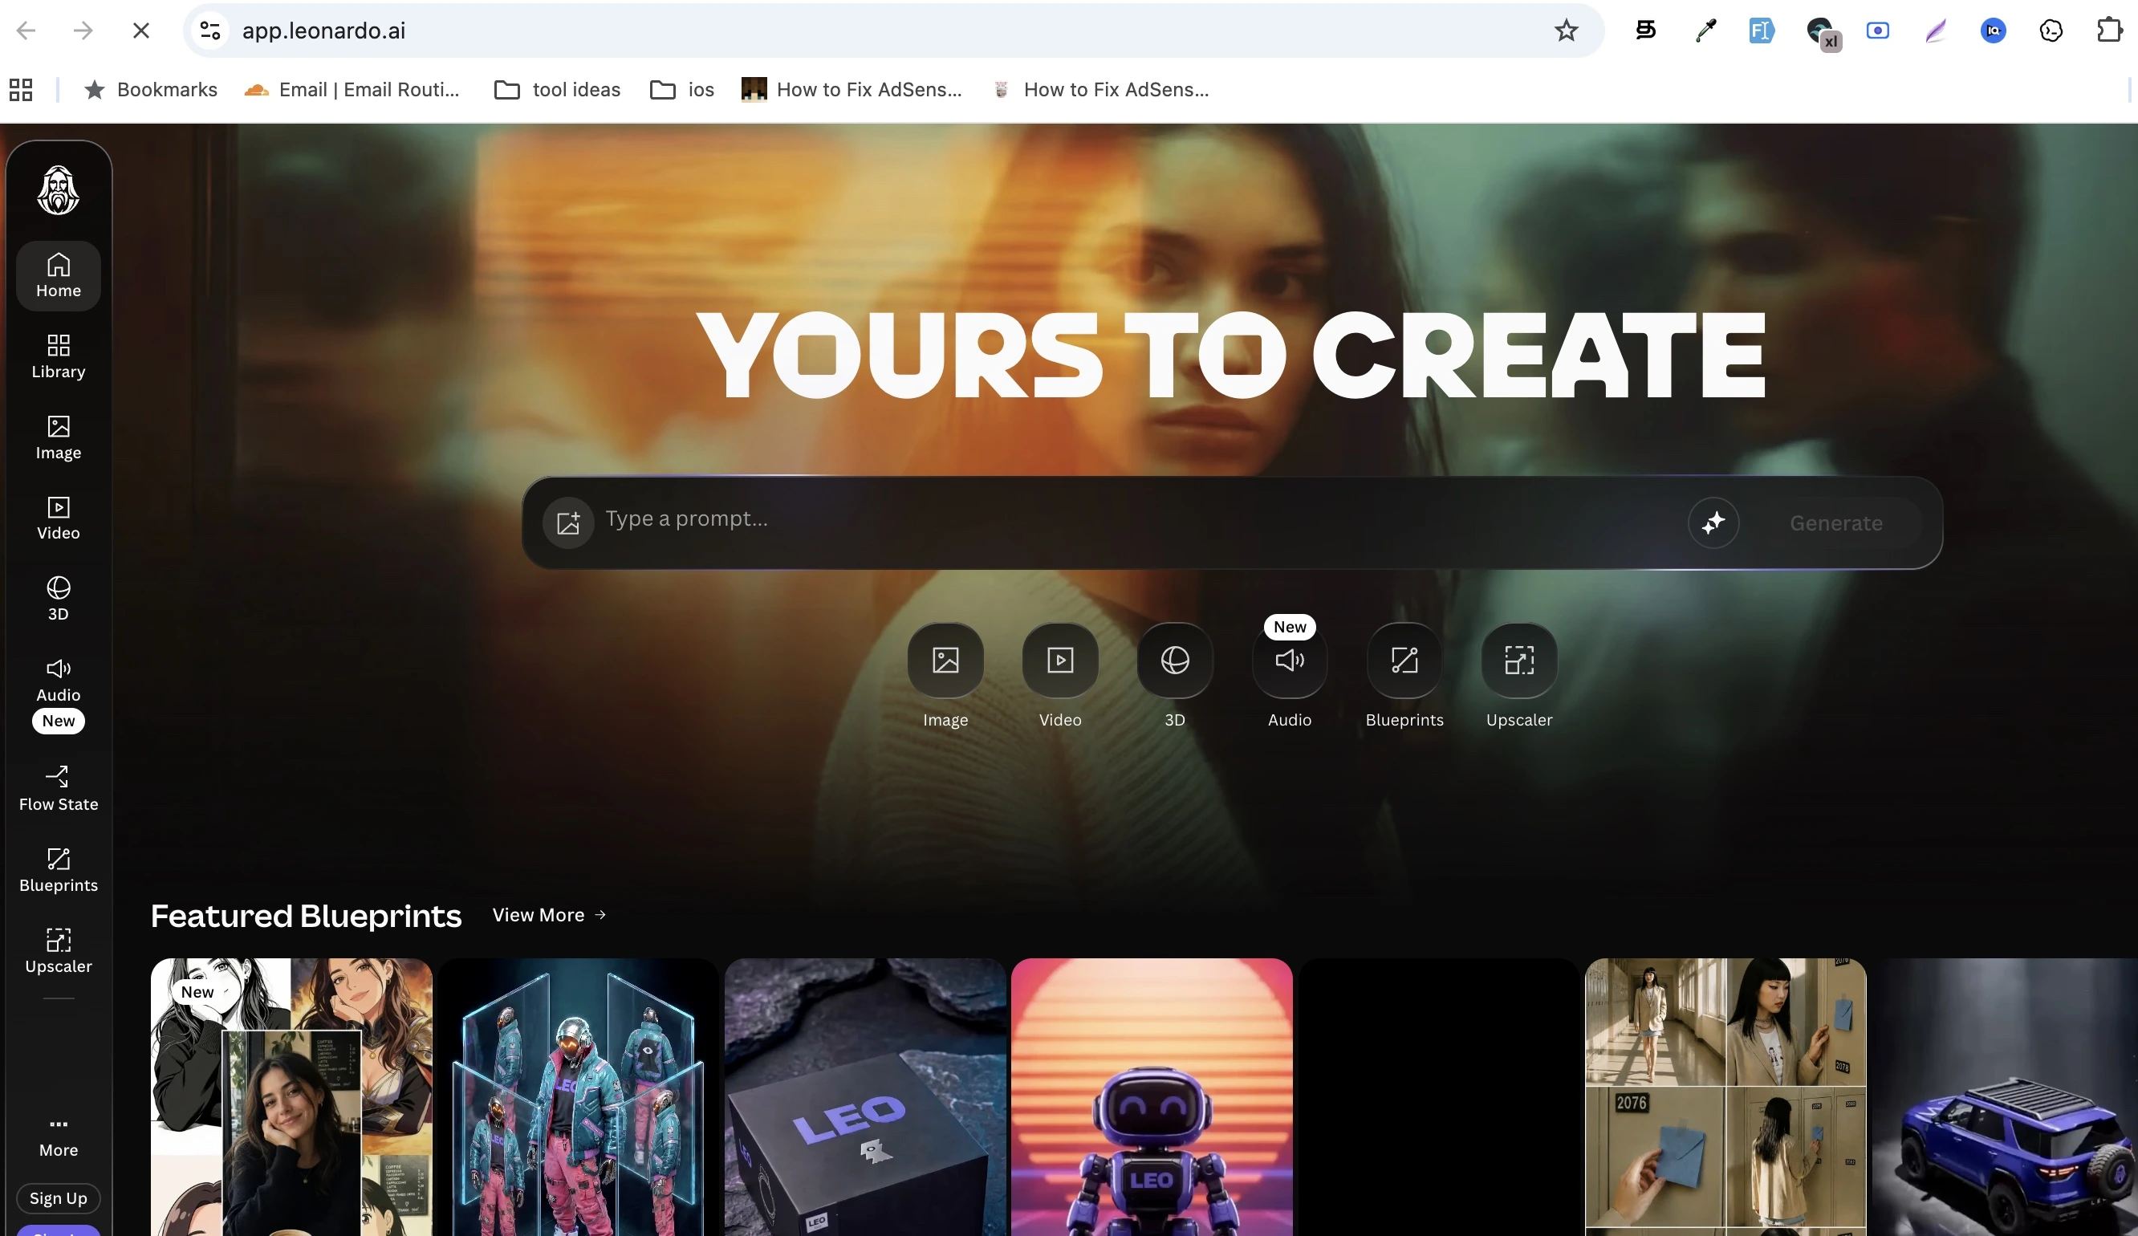
Task: Open 3D section in the sidebar
Action: tap(59, 599)
